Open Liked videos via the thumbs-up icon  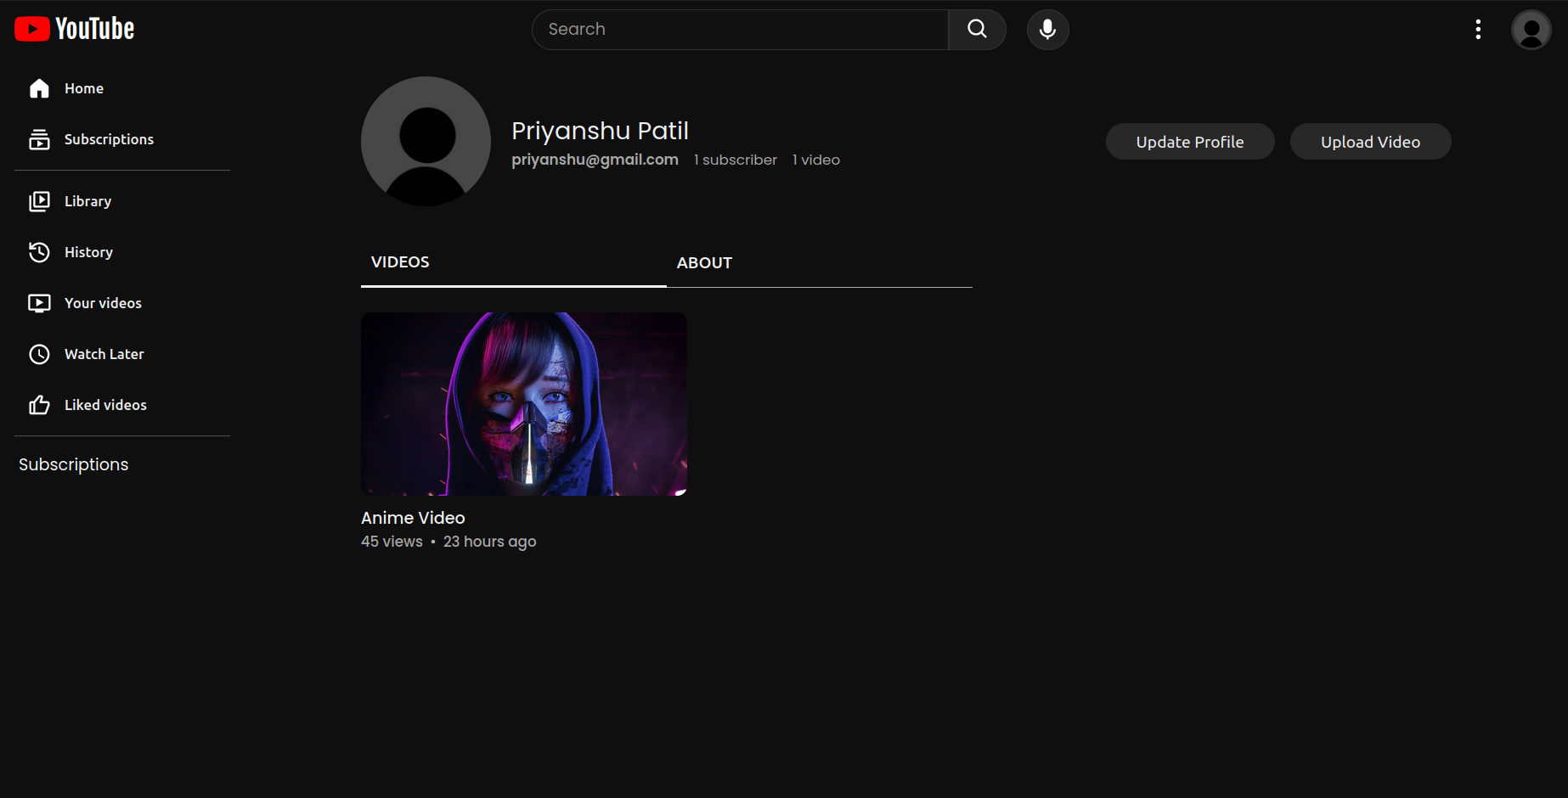point(39,405)
